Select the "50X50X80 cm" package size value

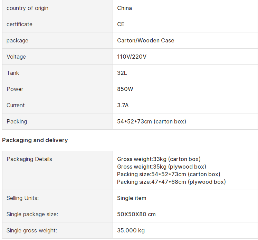point(136,214)
